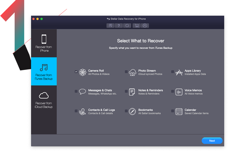
Task: Click the Camera Roll flower icon
Action: click(83, 72)
